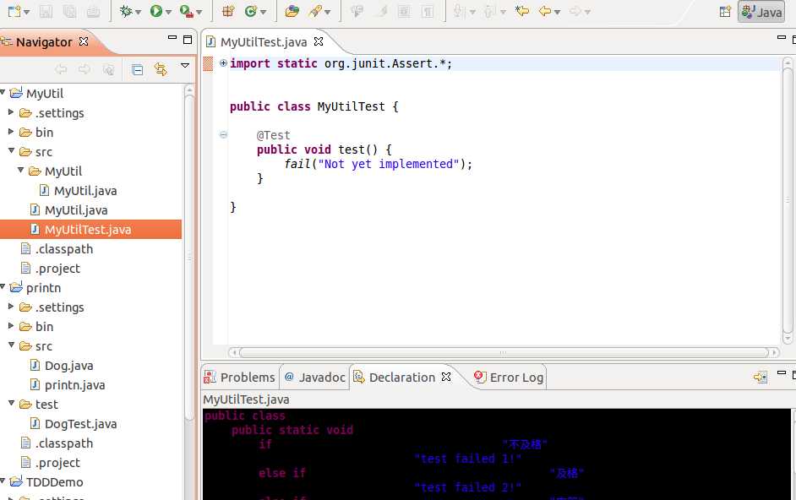Switch to the Javadoc tab
Viewport: 796px width, 500px height.
314,378
